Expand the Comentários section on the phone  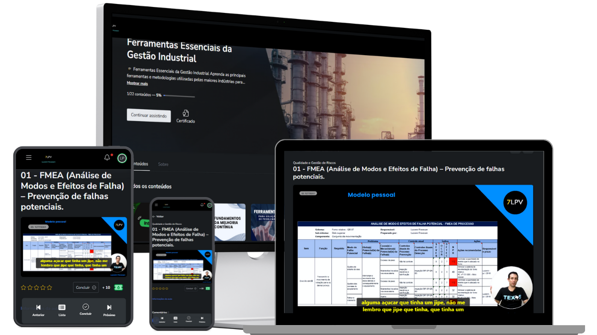click(160, 312)
